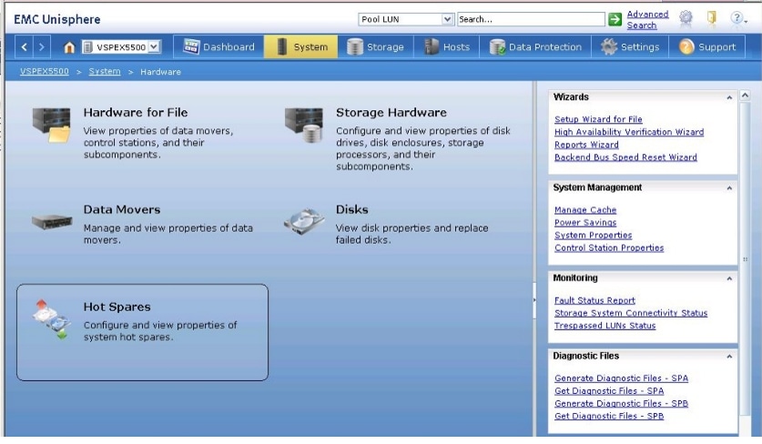This screenshot has height=444, width=762.
Task: Click the System breadcrumb link
Action: tap(105, 71)
